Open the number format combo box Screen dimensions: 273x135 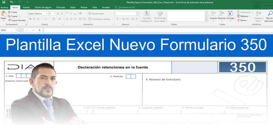coord(127,13)
